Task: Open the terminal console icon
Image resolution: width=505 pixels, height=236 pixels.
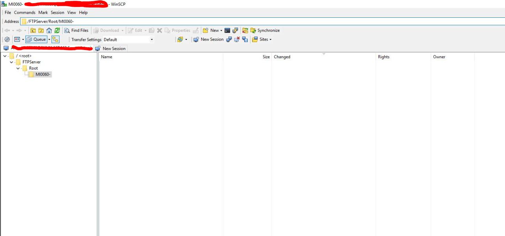Action: 227,30
